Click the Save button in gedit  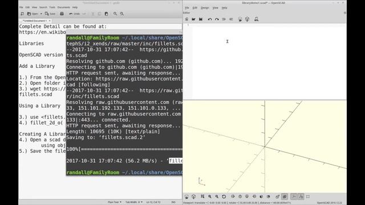(x=50, y=14)
